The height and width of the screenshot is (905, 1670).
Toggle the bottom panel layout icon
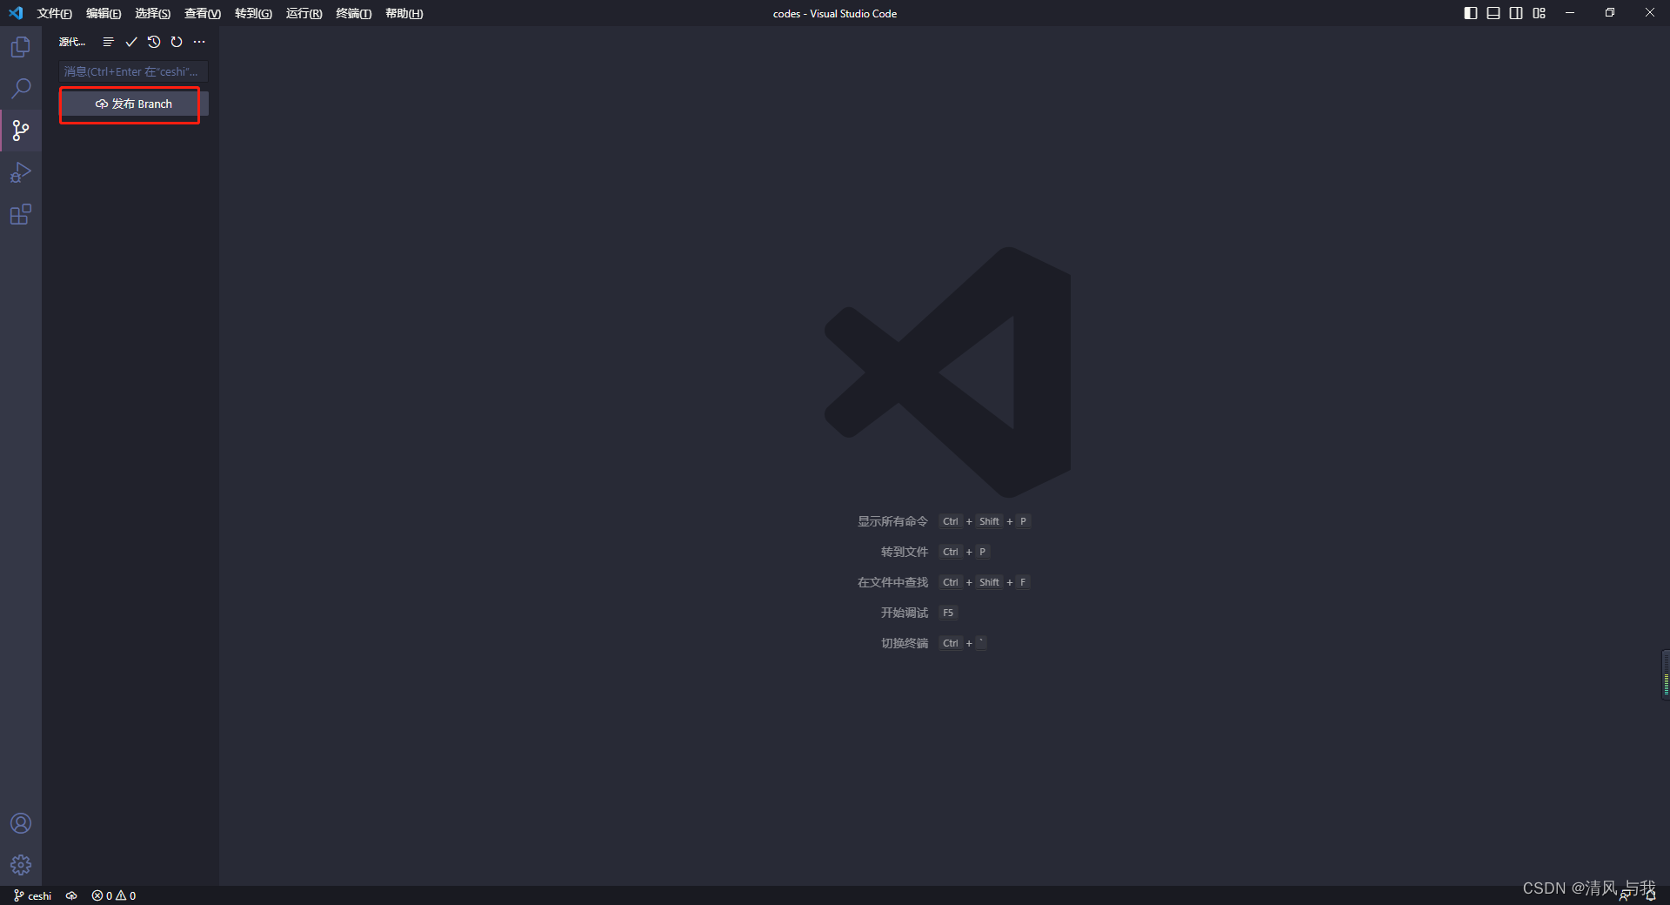pos(1493,13)
